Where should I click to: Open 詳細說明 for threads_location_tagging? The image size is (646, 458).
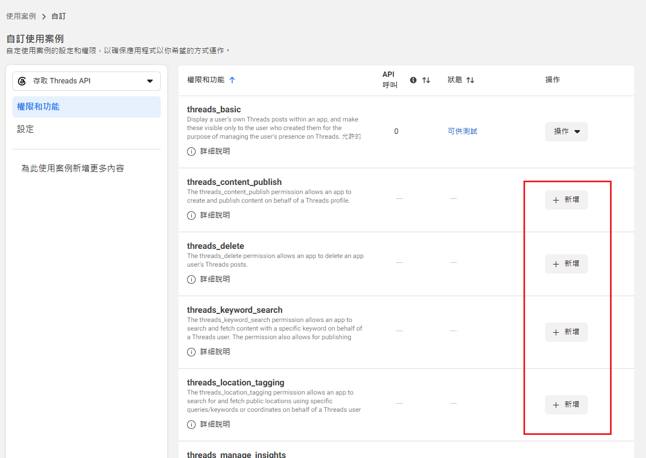coord(209,425)
